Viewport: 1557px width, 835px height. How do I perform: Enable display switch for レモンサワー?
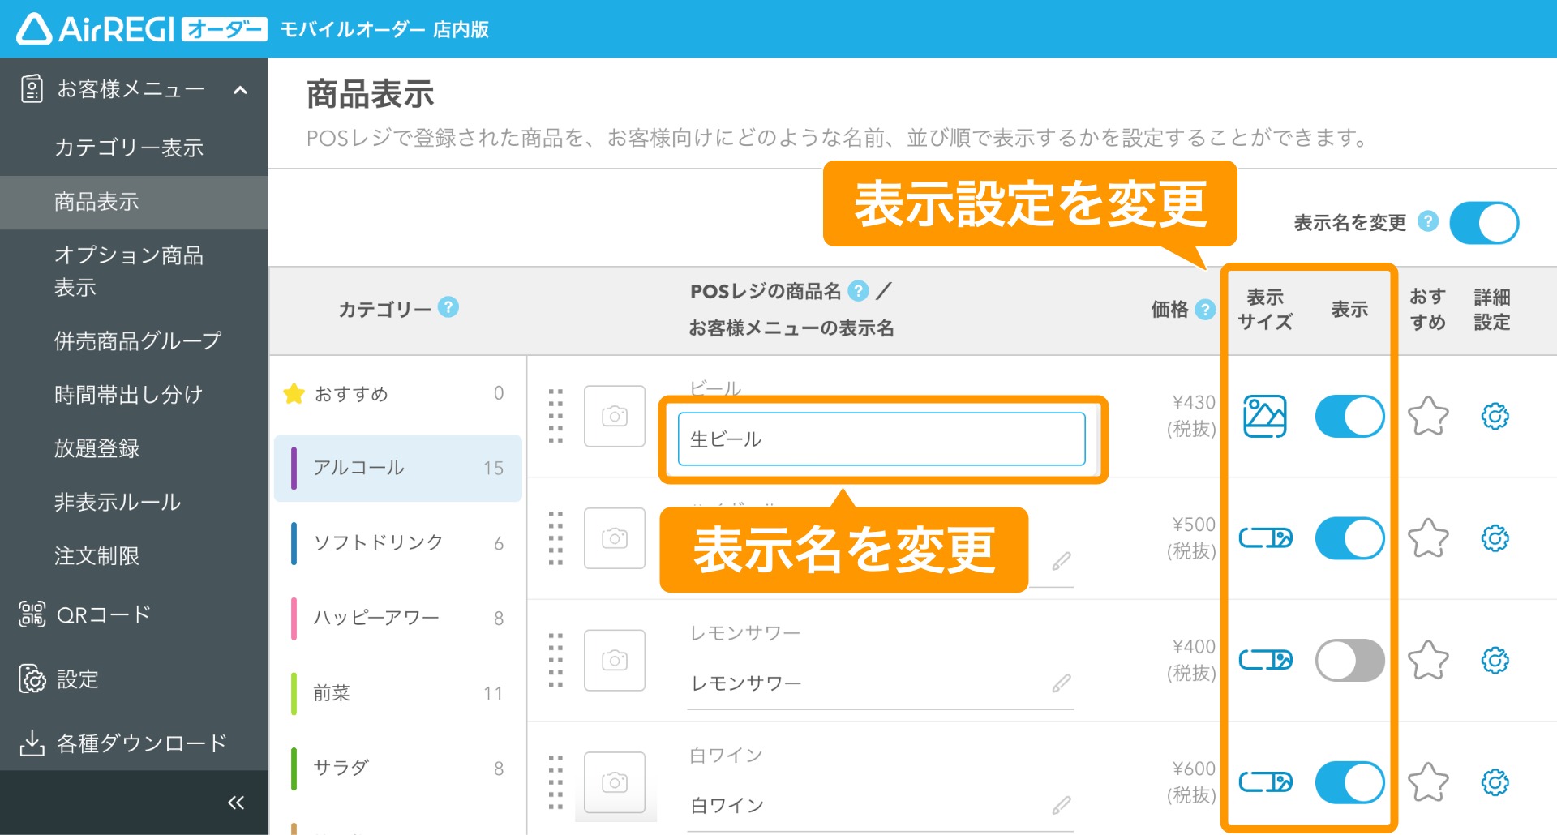(1349, 660)
